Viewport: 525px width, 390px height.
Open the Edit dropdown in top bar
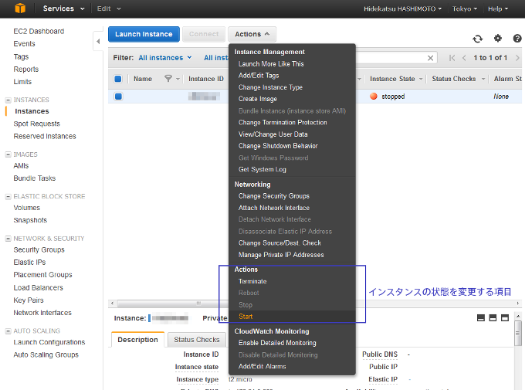coord(109,8)
